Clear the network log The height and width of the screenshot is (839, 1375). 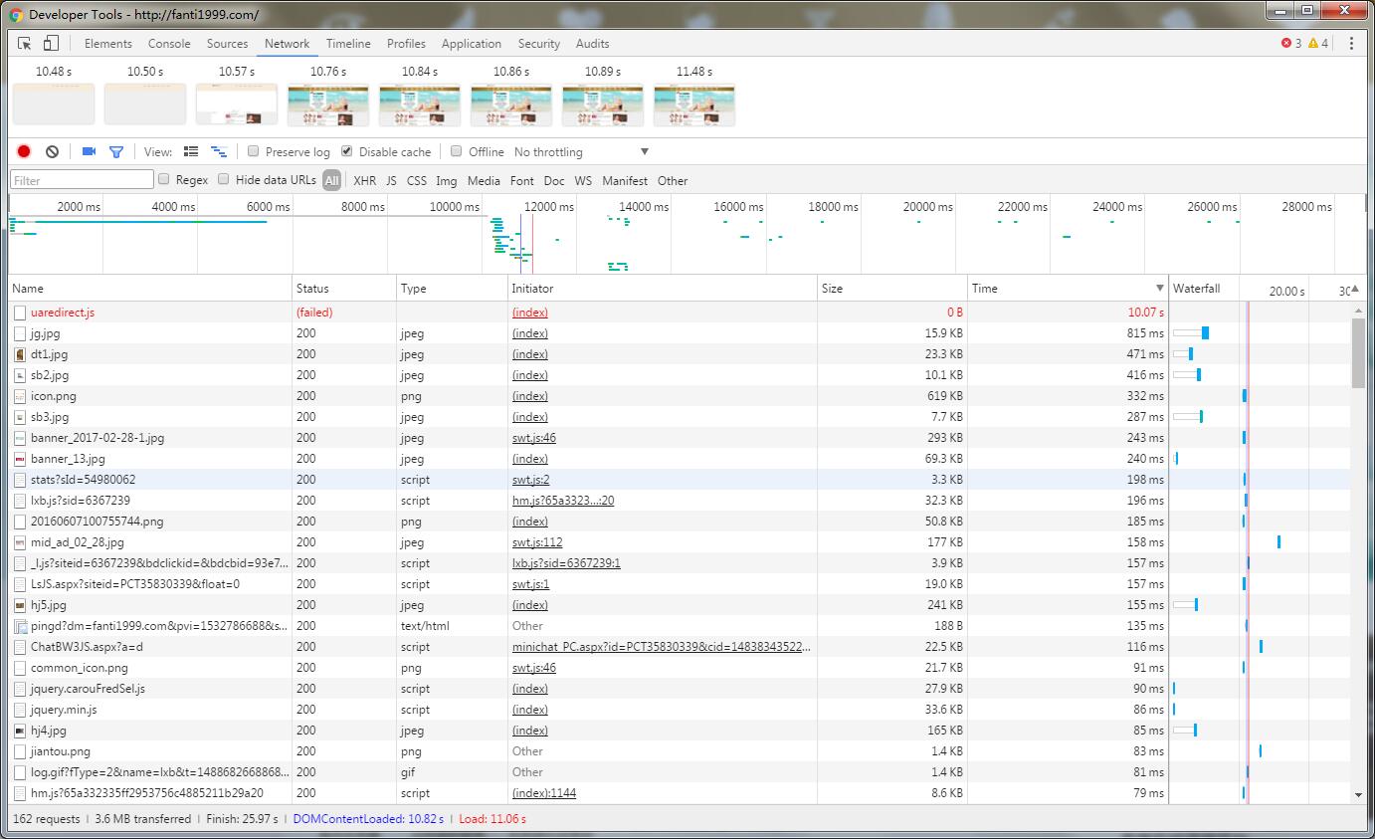coord(52,152)
